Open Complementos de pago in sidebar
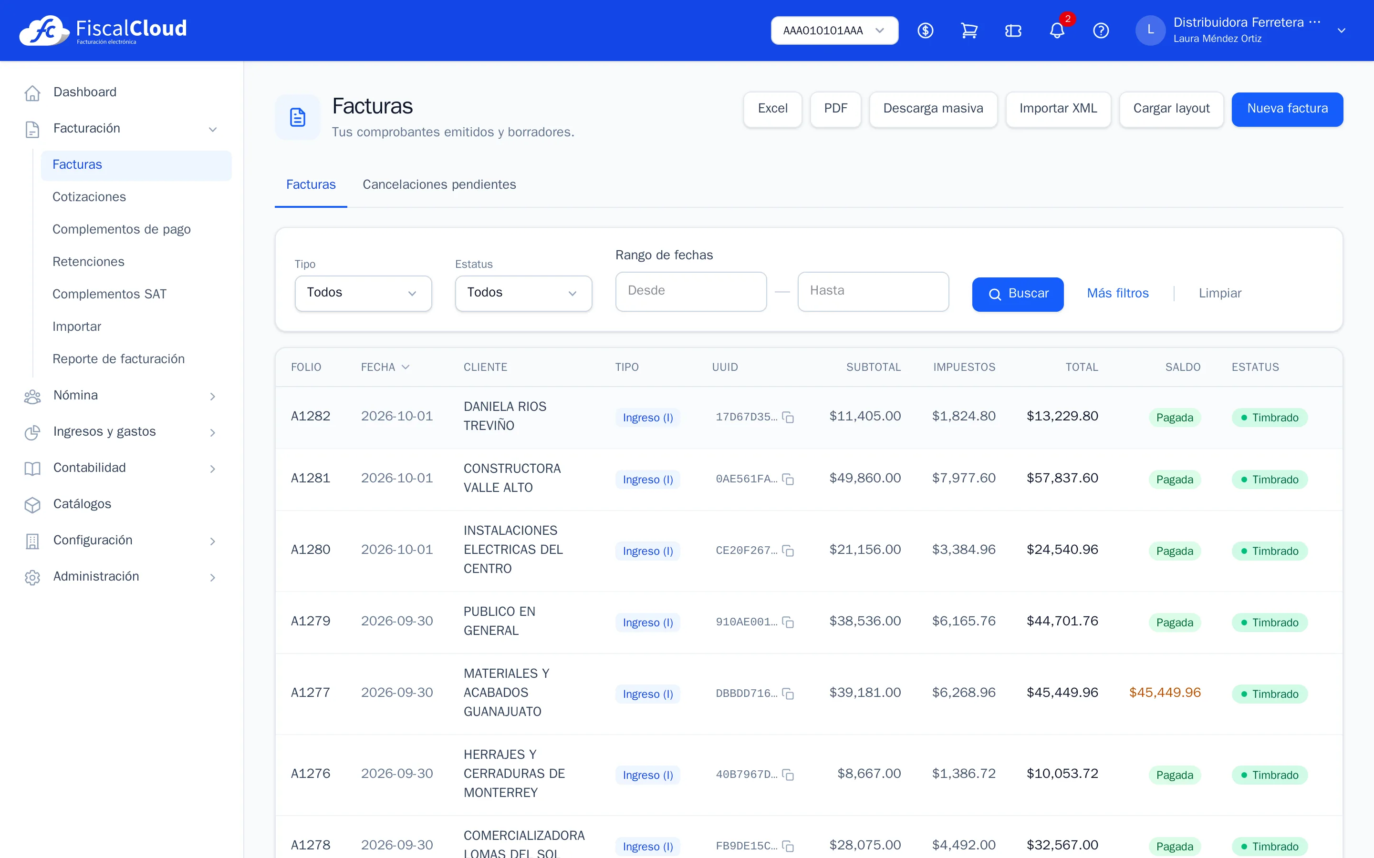 coord(122,229)
